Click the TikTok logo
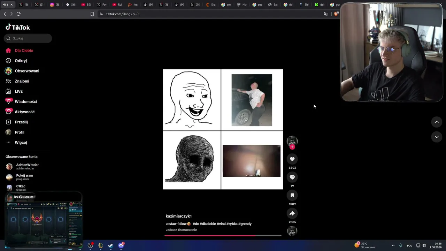446x251 pixels. click(18, 27)
